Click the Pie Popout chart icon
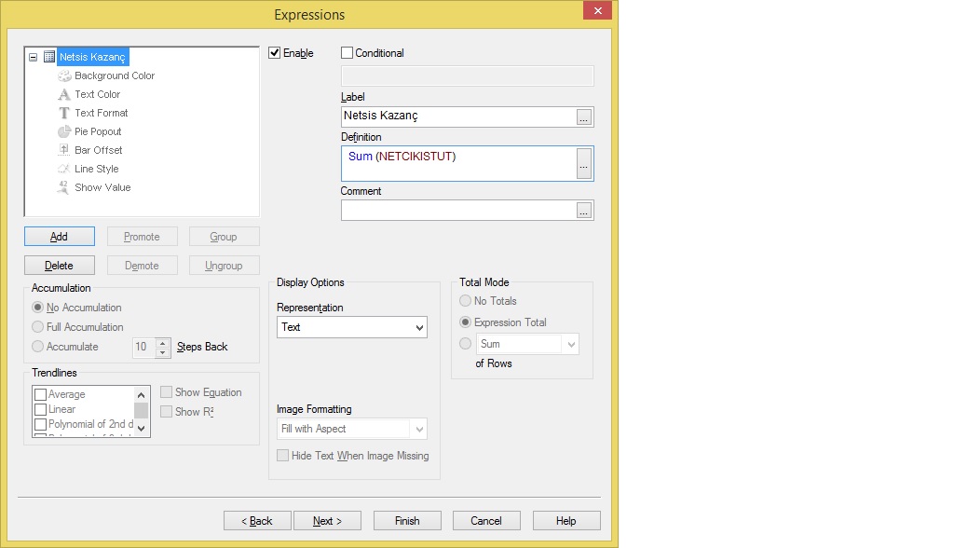 tap(64, 131)
